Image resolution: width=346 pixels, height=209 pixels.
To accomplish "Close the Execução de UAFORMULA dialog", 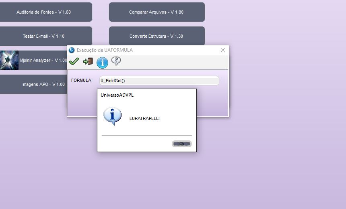I will point(223,50).
